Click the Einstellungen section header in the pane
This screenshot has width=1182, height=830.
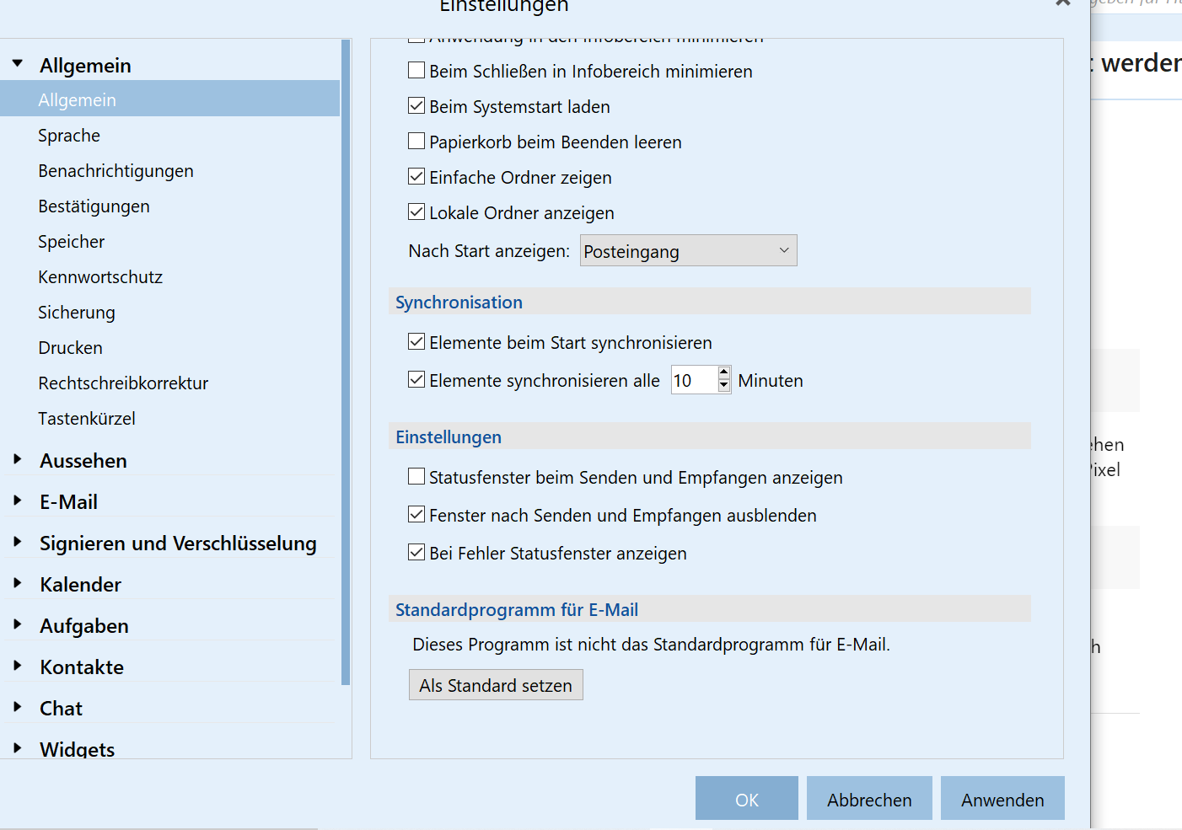[x=710, y=436]
